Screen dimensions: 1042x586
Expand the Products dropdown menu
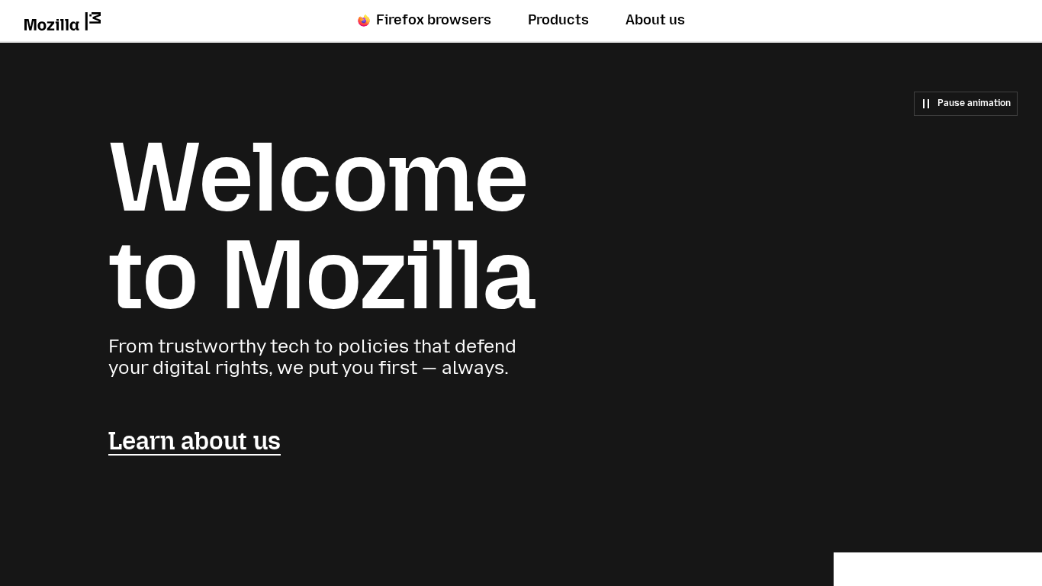558,21
